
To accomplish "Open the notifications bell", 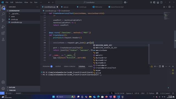I will click(173, 93).
